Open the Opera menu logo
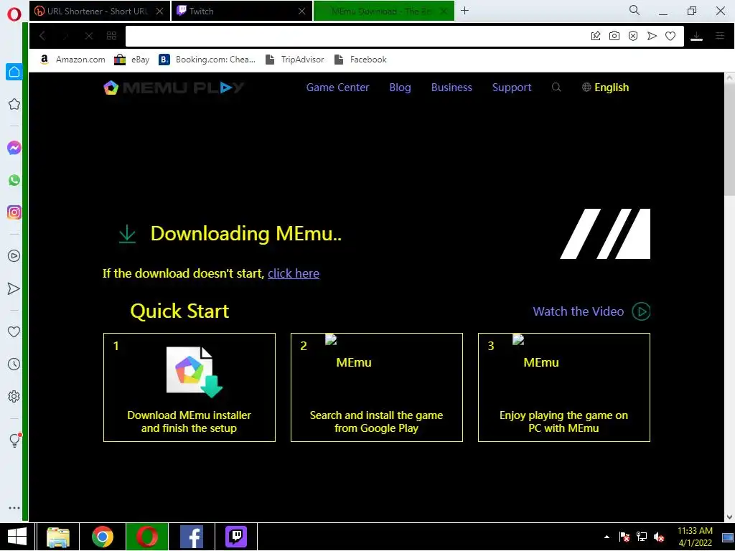 coord(14,13)
